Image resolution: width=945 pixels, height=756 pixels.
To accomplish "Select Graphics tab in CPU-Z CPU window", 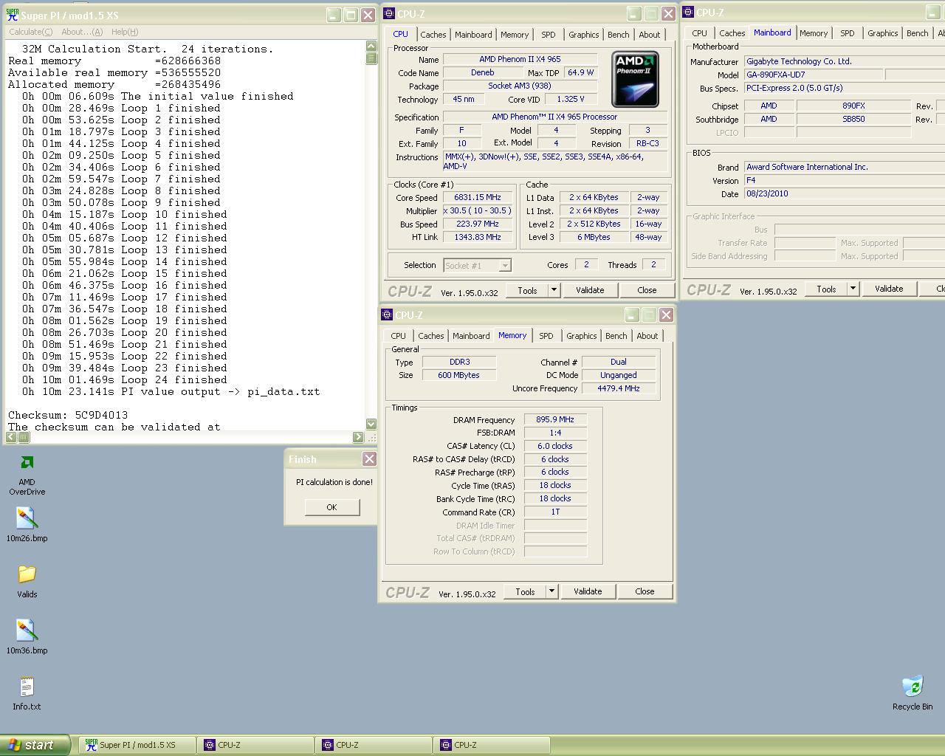I will (x=584, y=35).
